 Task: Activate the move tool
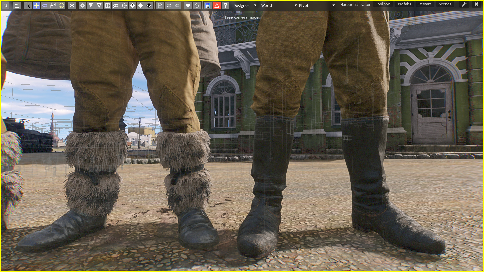(x=36, y=5)
